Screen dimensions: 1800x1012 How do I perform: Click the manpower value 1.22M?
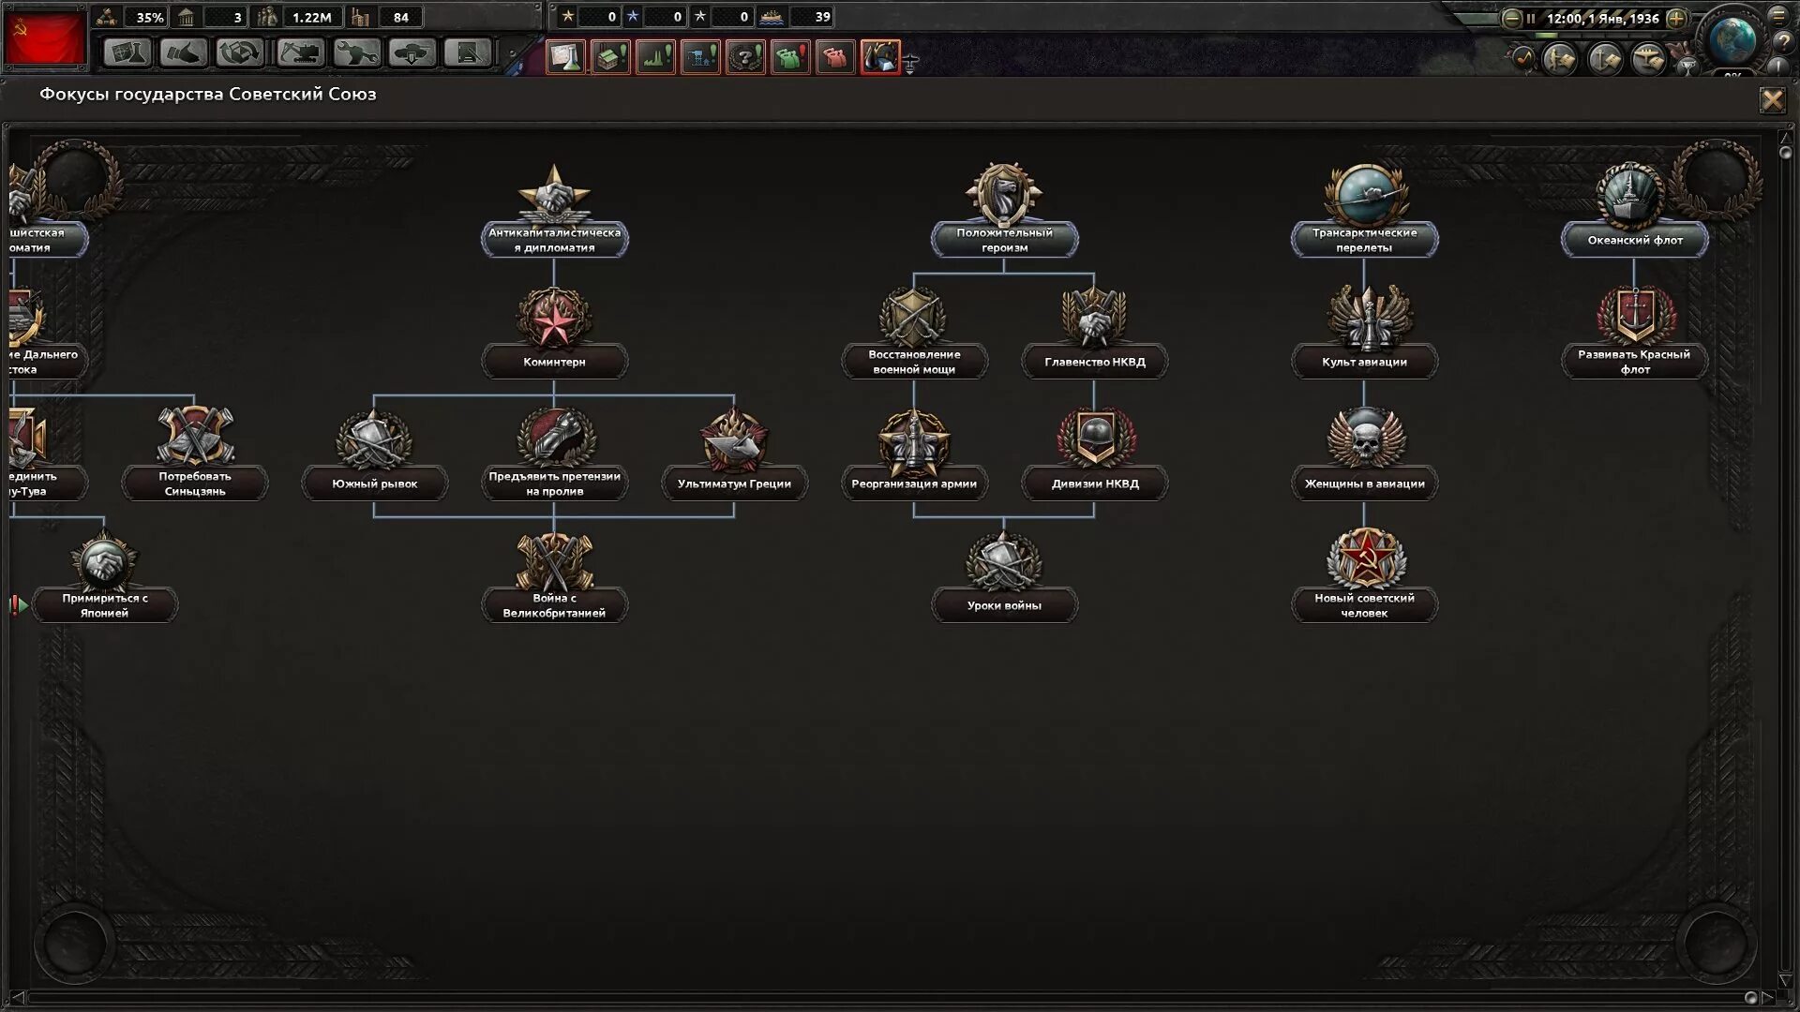point(312,17)
